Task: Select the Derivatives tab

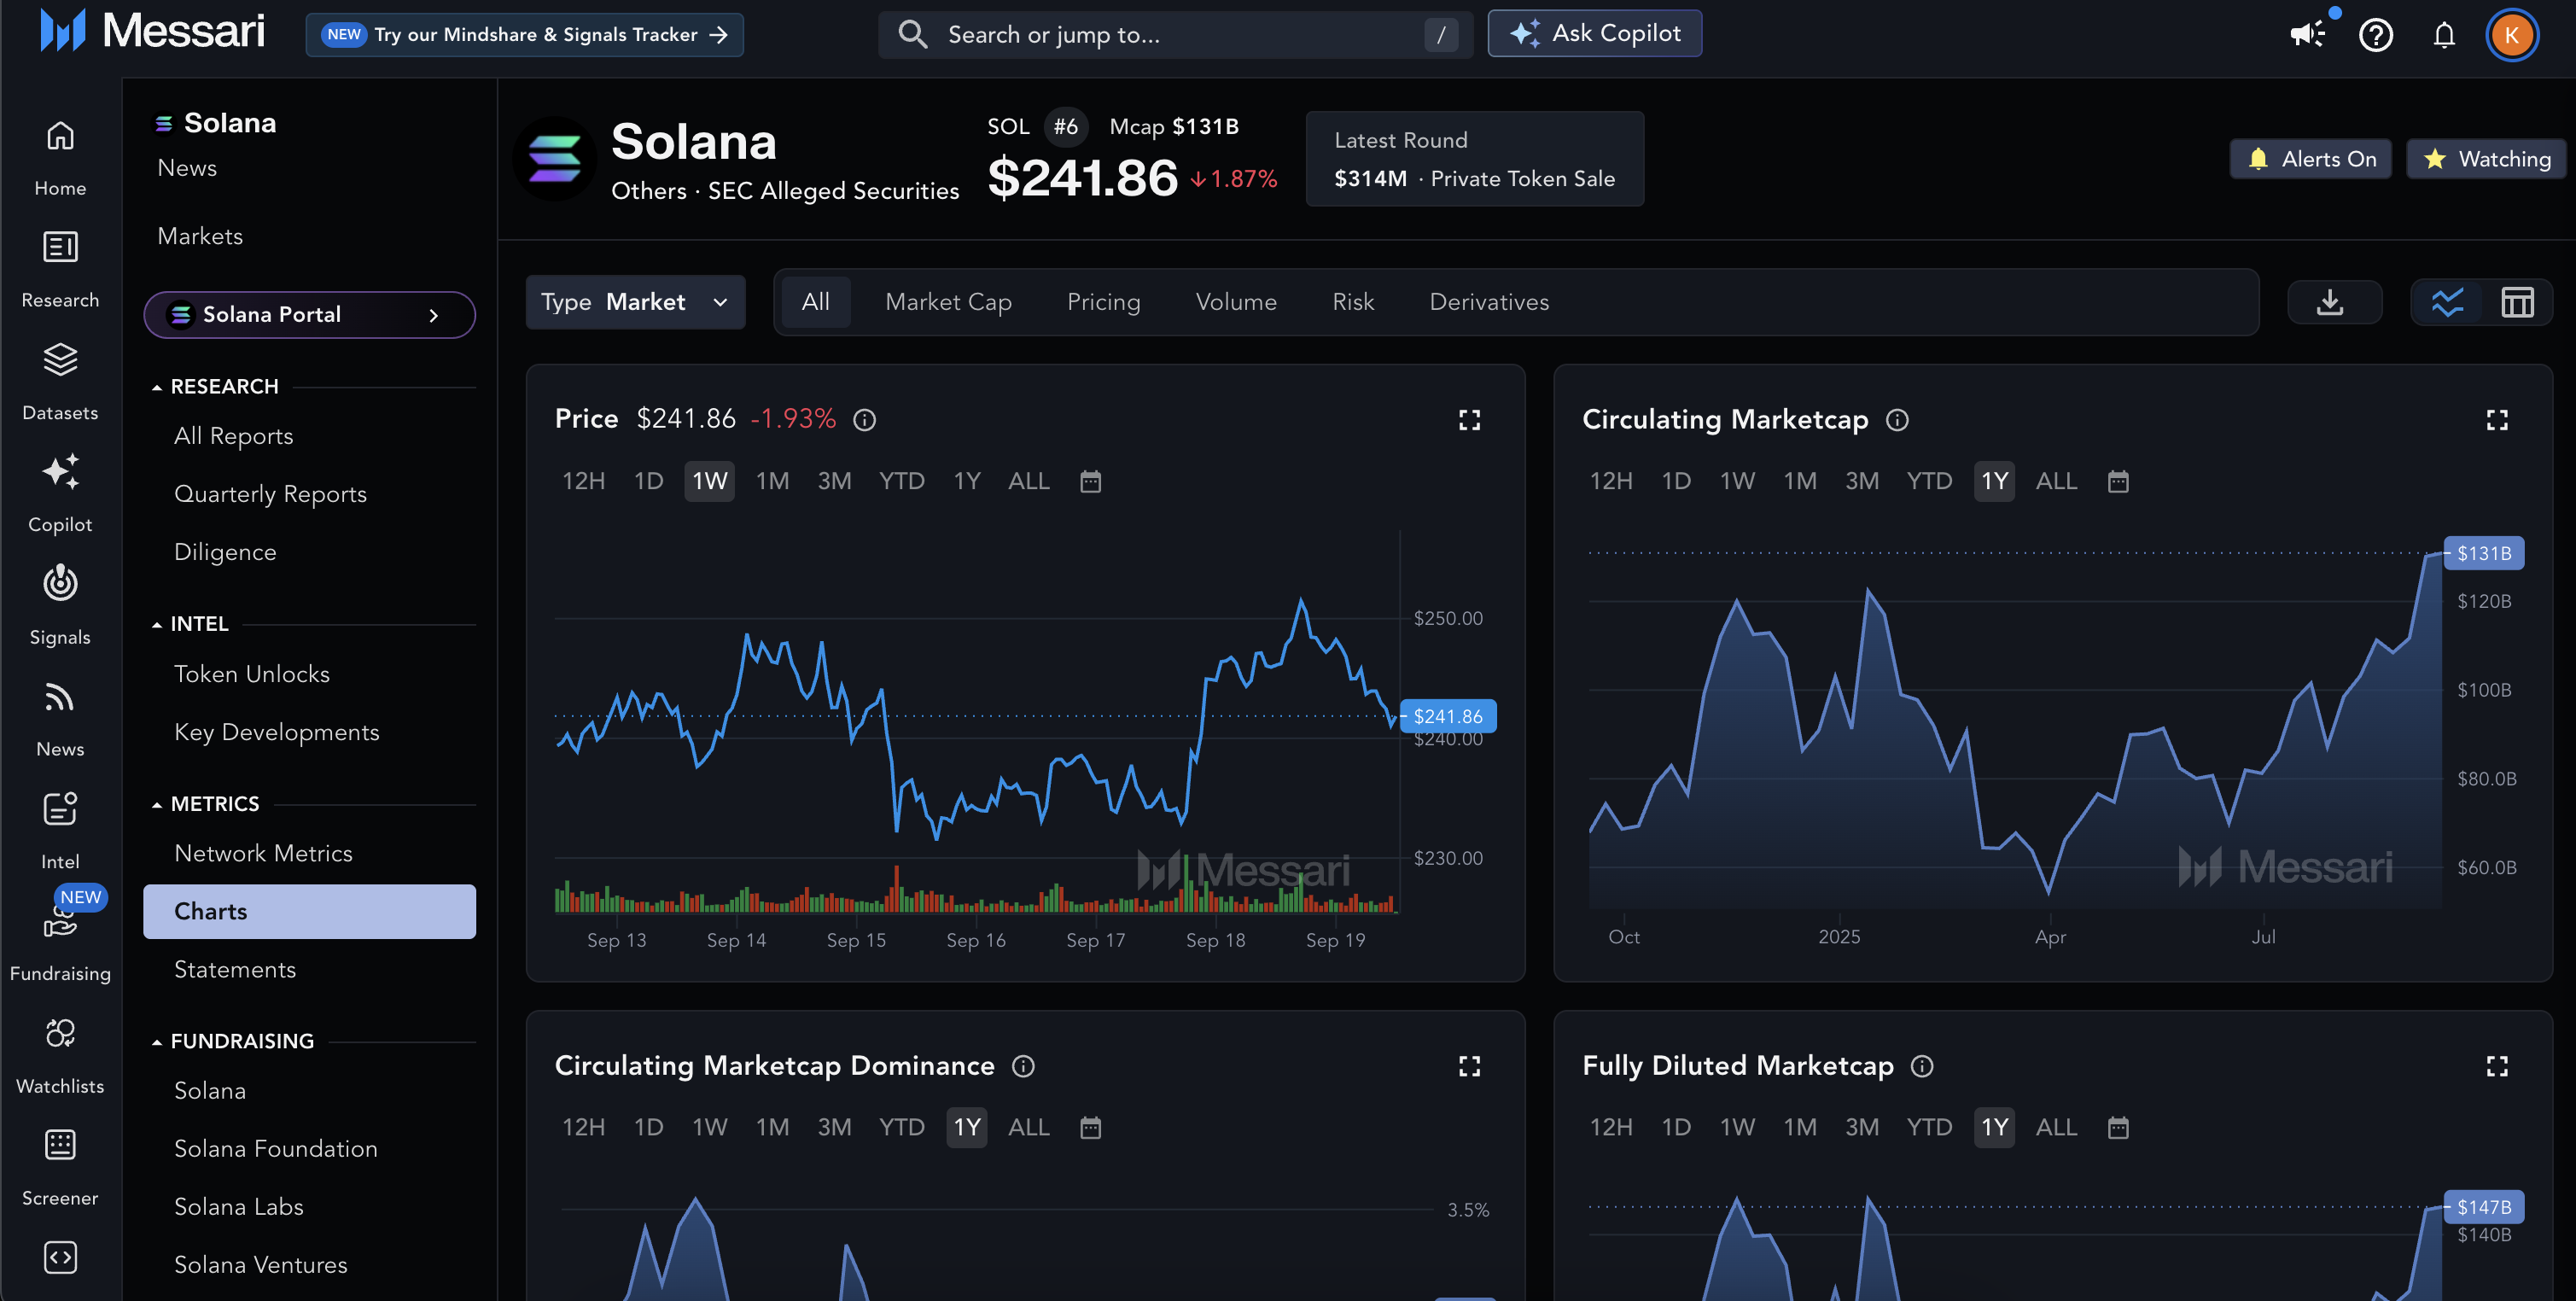Action: tap(1489, 302)
